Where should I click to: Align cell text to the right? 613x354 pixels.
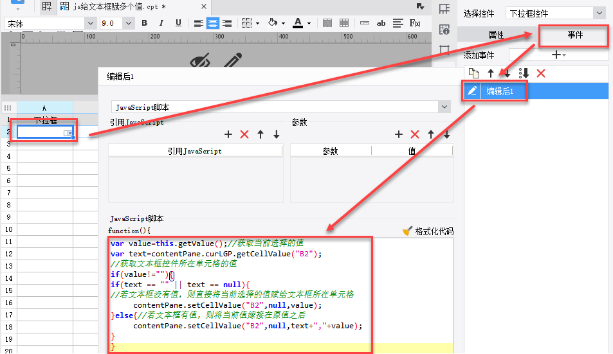pos(227,23)
